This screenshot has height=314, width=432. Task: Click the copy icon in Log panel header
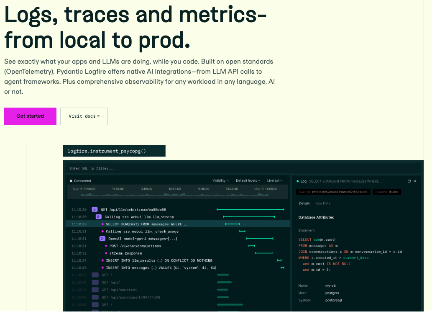coord(409,181)
